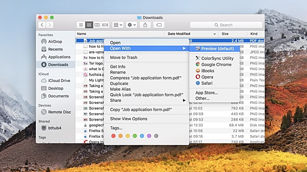Sort by the Kind column header
The width and height of the screenshot is (307, 172).
256,34
